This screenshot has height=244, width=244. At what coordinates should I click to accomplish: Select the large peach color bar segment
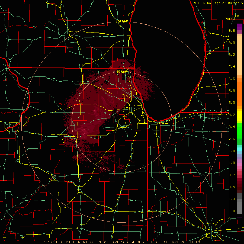(x=239, y=56)
